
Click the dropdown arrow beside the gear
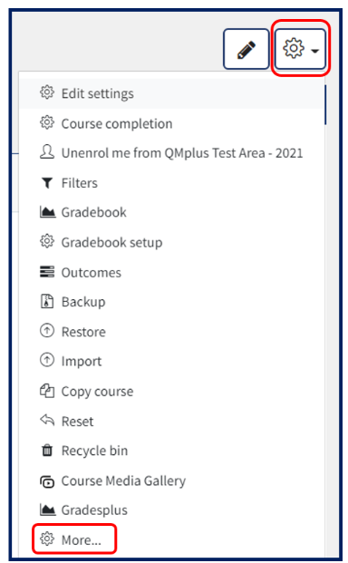(315, 51)
